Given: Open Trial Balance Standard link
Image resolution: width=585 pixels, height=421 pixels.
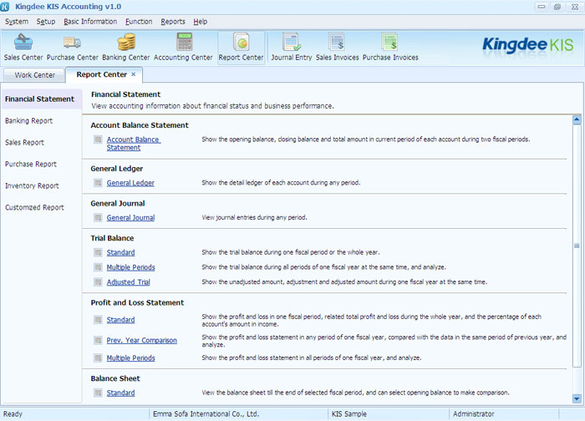Looking at the screenshot, I should click(x=120, y=252).
